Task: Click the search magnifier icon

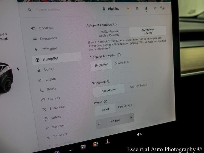Action: [x=30, y=10]
